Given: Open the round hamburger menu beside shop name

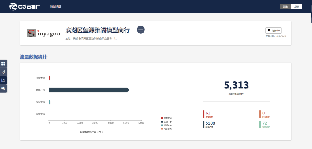Looking at the screenshot, I should [140, 30].
